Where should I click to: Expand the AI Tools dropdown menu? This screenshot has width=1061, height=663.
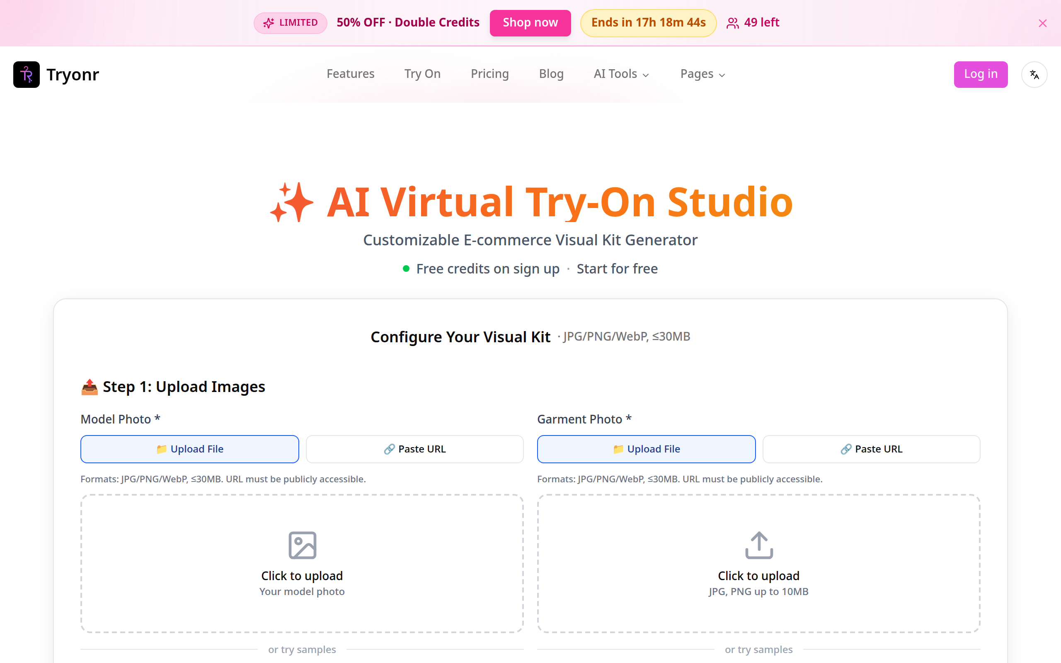point(621,74)
